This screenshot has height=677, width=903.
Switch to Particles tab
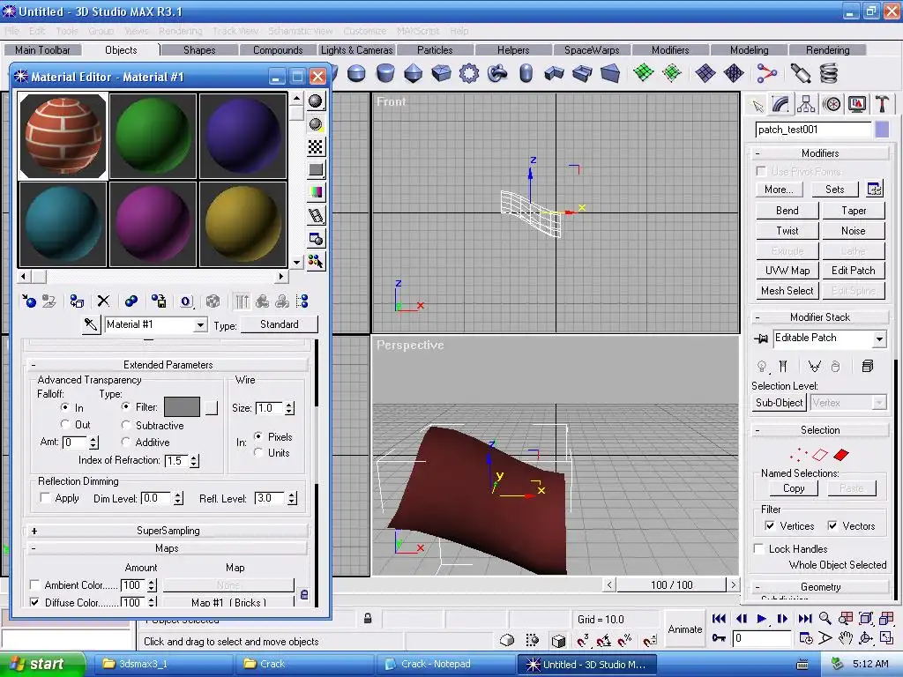tap(435, 50)
